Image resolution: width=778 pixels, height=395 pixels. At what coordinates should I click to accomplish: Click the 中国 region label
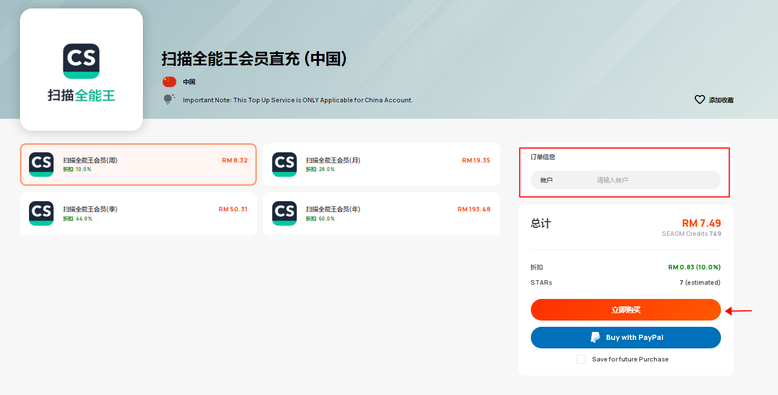click(x=189, y=82)
